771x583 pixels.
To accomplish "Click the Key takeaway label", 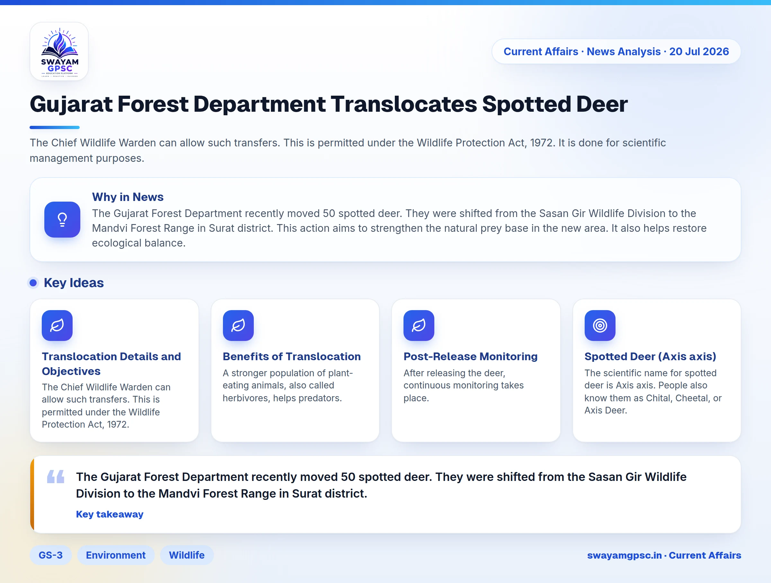I will pos(110,514).
